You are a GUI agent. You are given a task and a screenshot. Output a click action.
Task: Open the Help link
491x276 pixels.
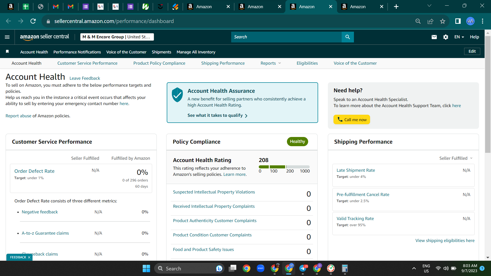click(x=474, y=37)
